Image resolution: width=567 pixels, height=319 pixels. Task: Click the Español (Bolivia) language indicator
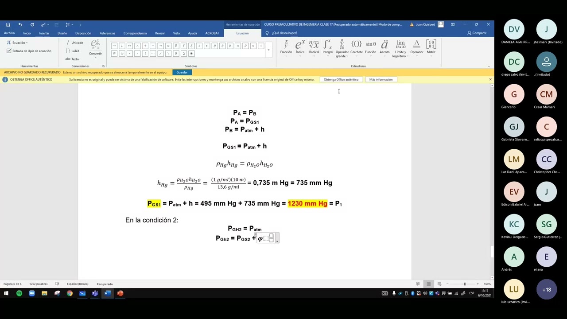click(78, 284)
